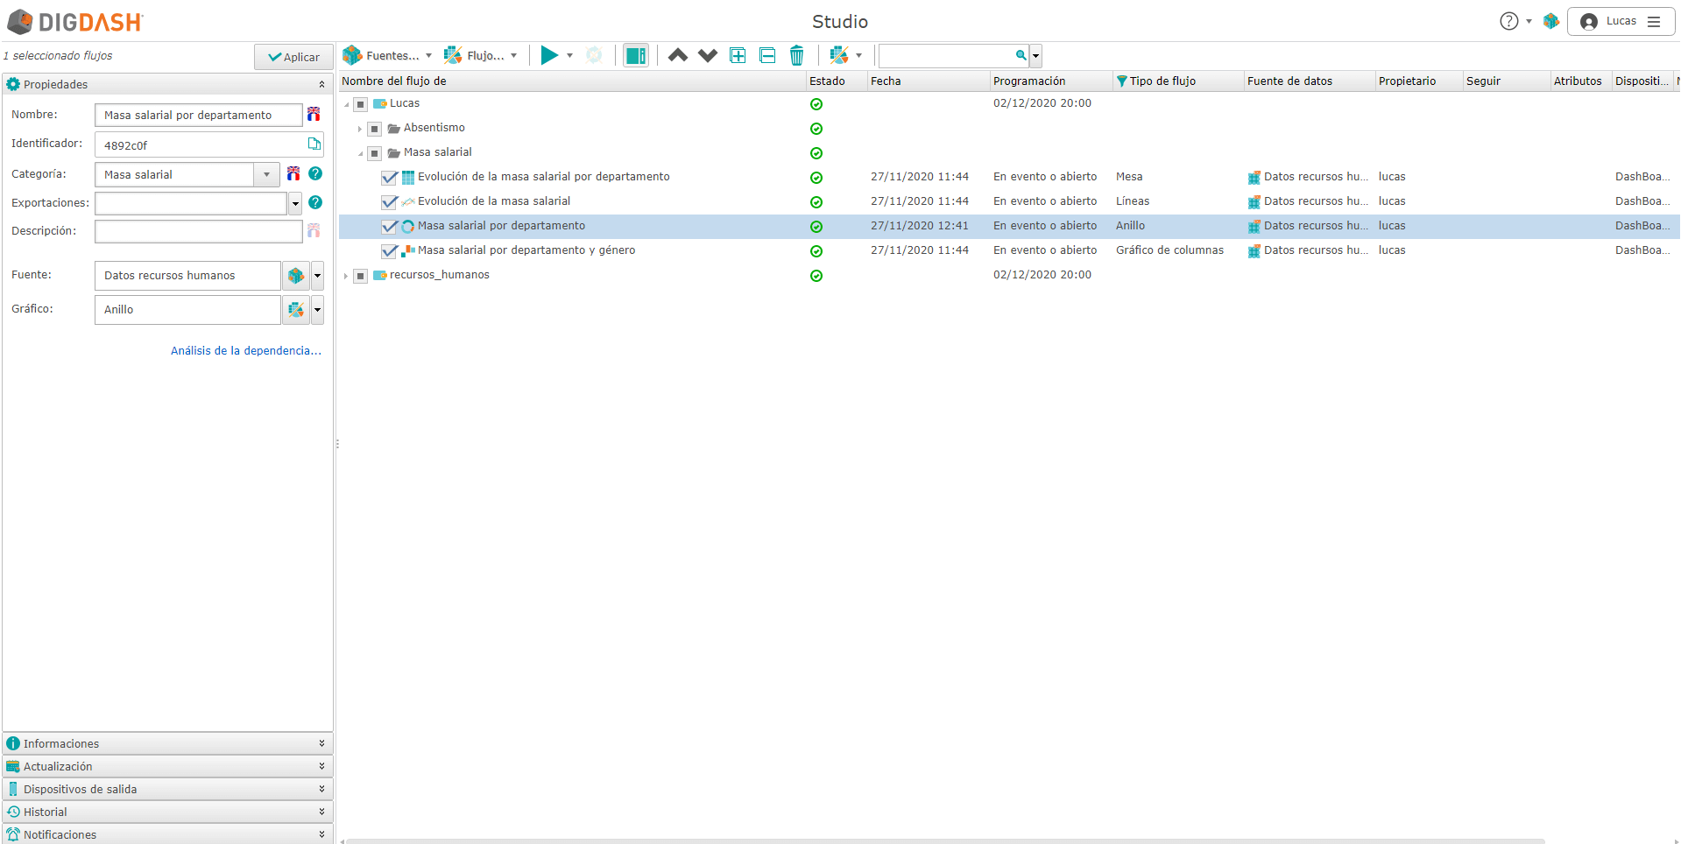This screenshot has width=1681, height=844.
Task: Collapse the Masa salarial tree folder
Action: 360,153
